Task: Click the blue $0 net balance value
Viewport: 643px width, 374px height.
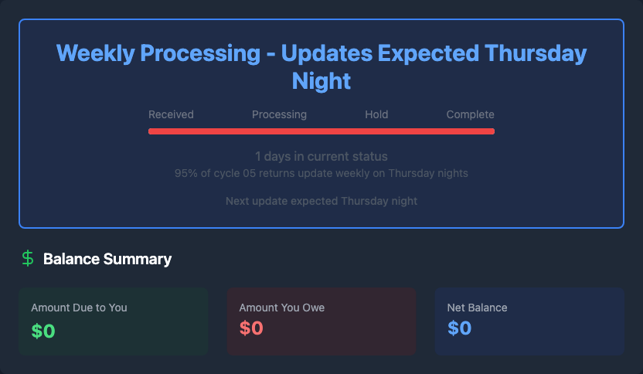Action: (459, 328)
